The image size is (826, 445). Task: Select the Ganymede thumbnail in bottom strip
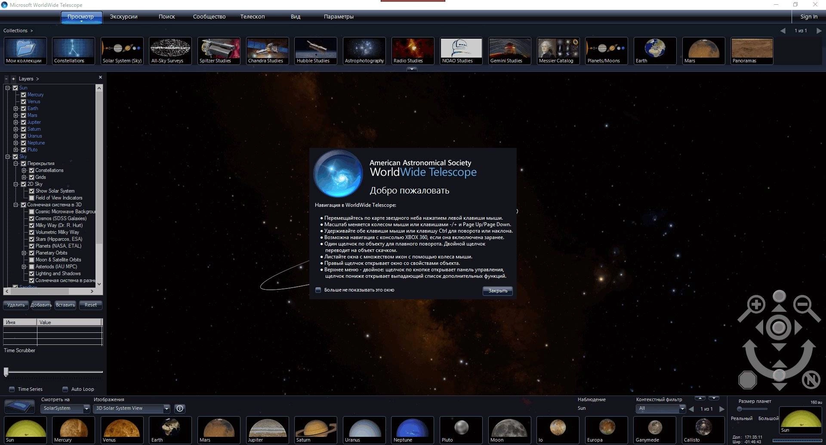pyautogui.click(x=655, y=430)
